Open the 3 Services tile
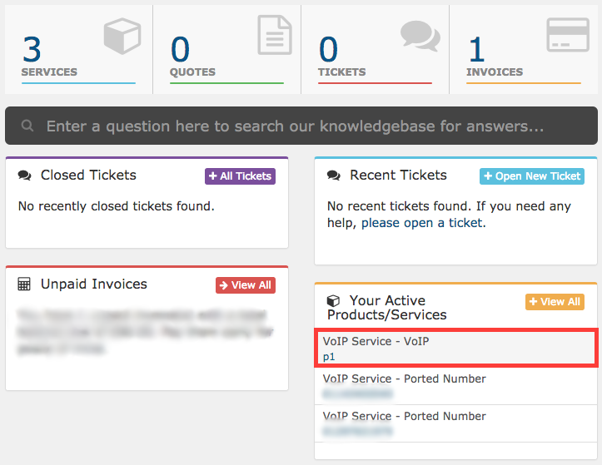 [79, 49]
